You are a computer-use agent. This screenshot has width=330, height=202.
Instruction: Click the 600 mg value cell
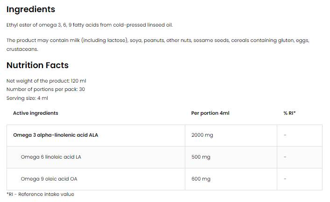tap(201, 179)
